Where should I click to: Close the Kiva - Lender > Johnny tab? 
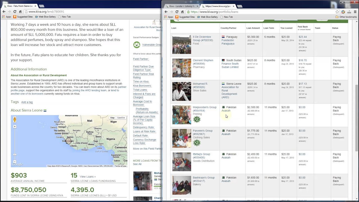point(197,6)
